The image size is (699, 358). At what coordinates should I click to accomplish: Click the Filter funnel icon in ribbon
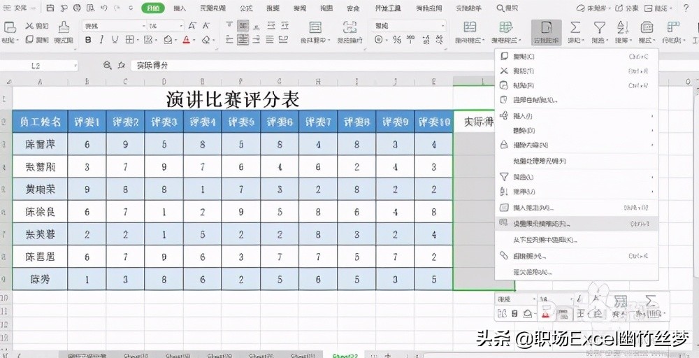(599, 28)
